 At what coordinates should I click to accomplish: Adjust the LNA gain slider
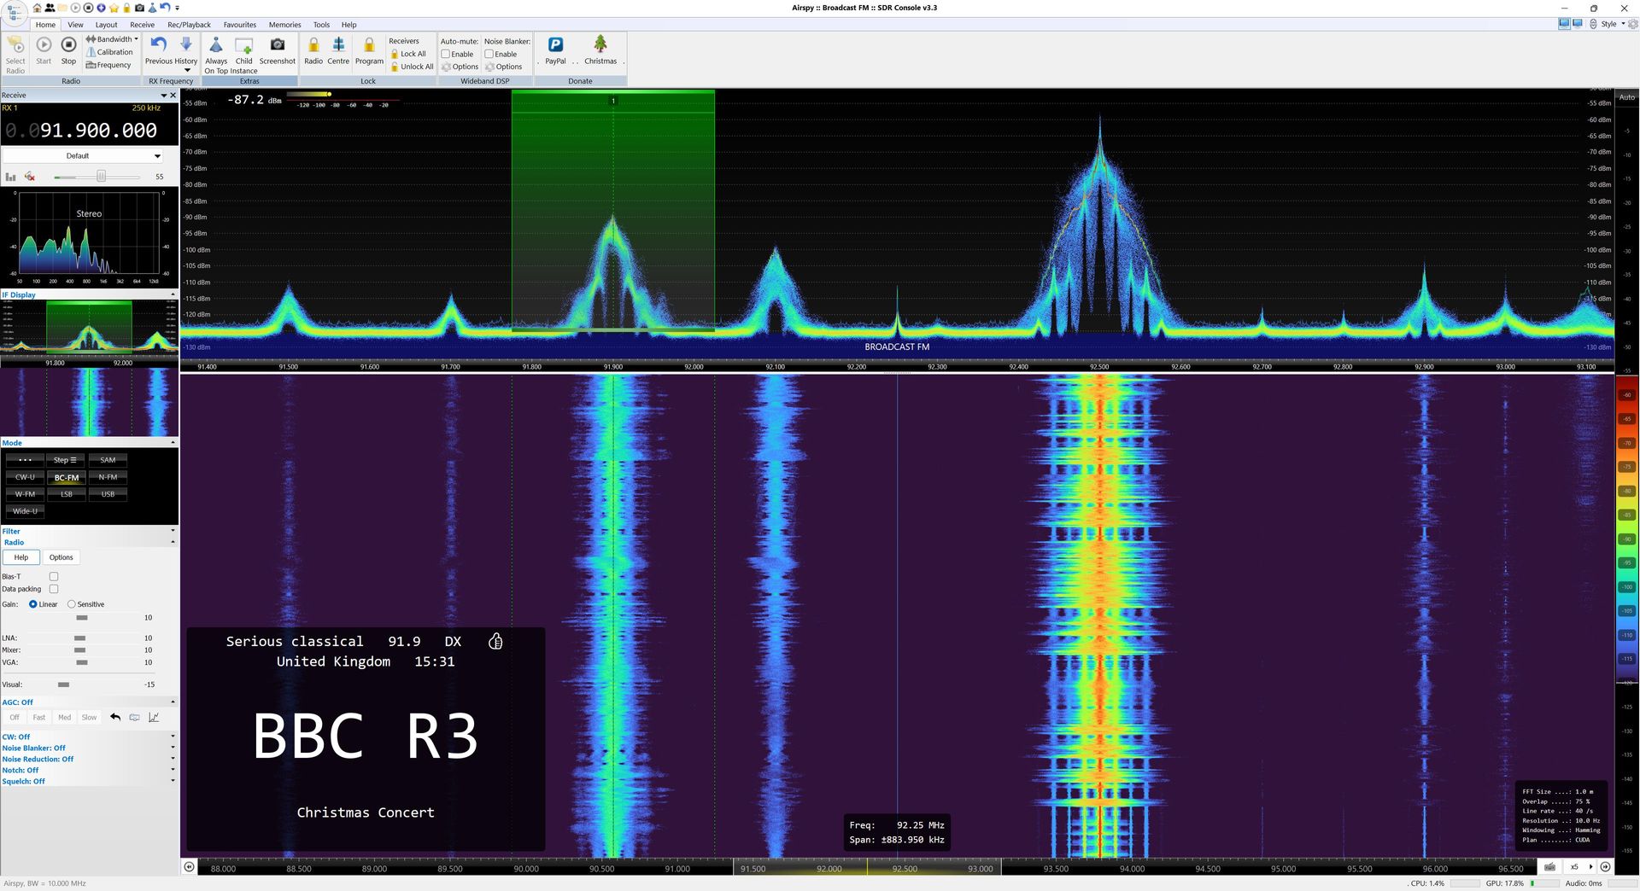(x=79, y=638)
